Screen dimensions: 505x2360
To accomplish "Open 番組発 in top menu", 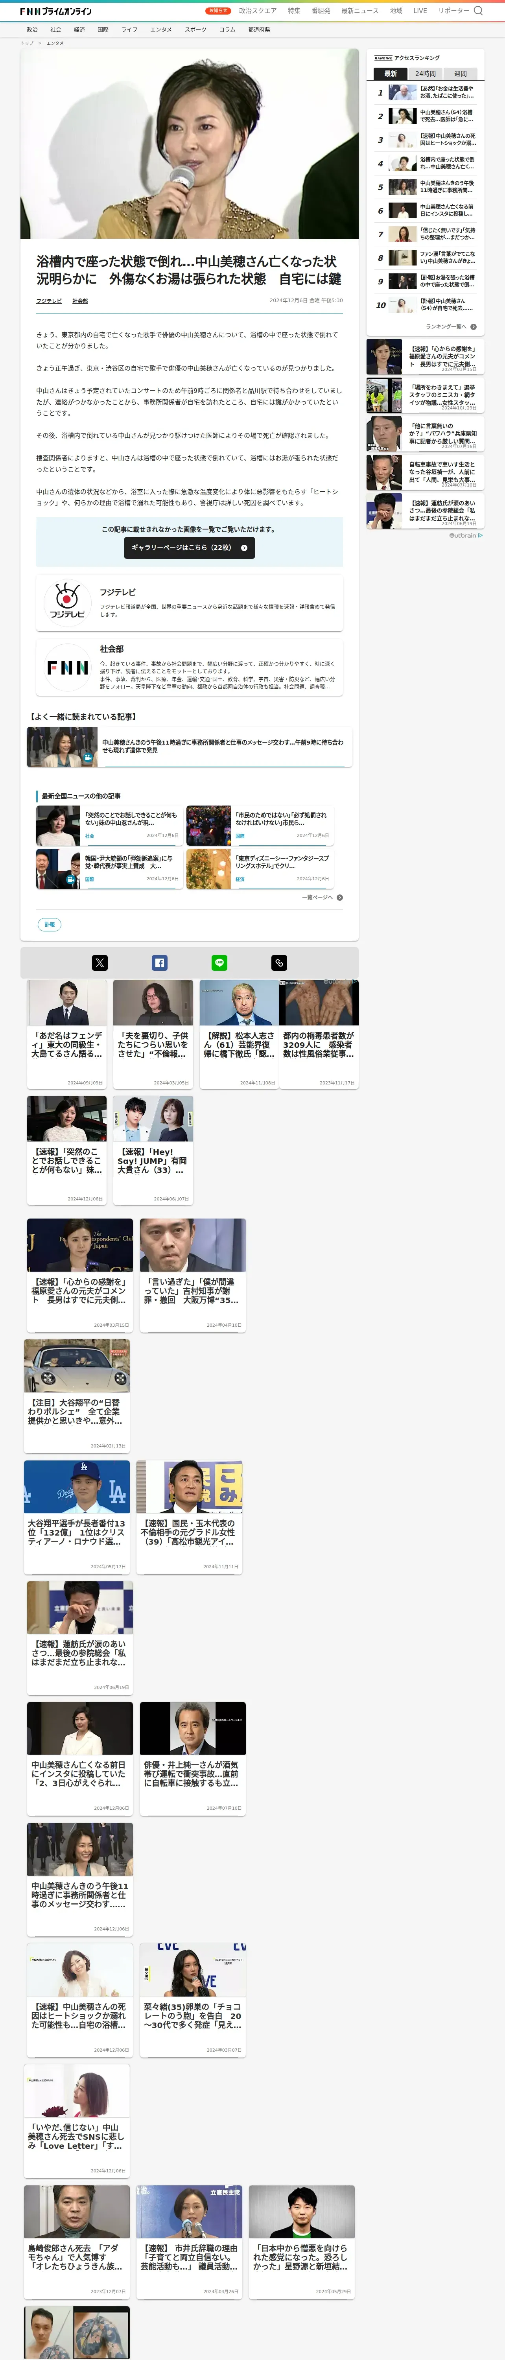I will [x=321, y=11].
